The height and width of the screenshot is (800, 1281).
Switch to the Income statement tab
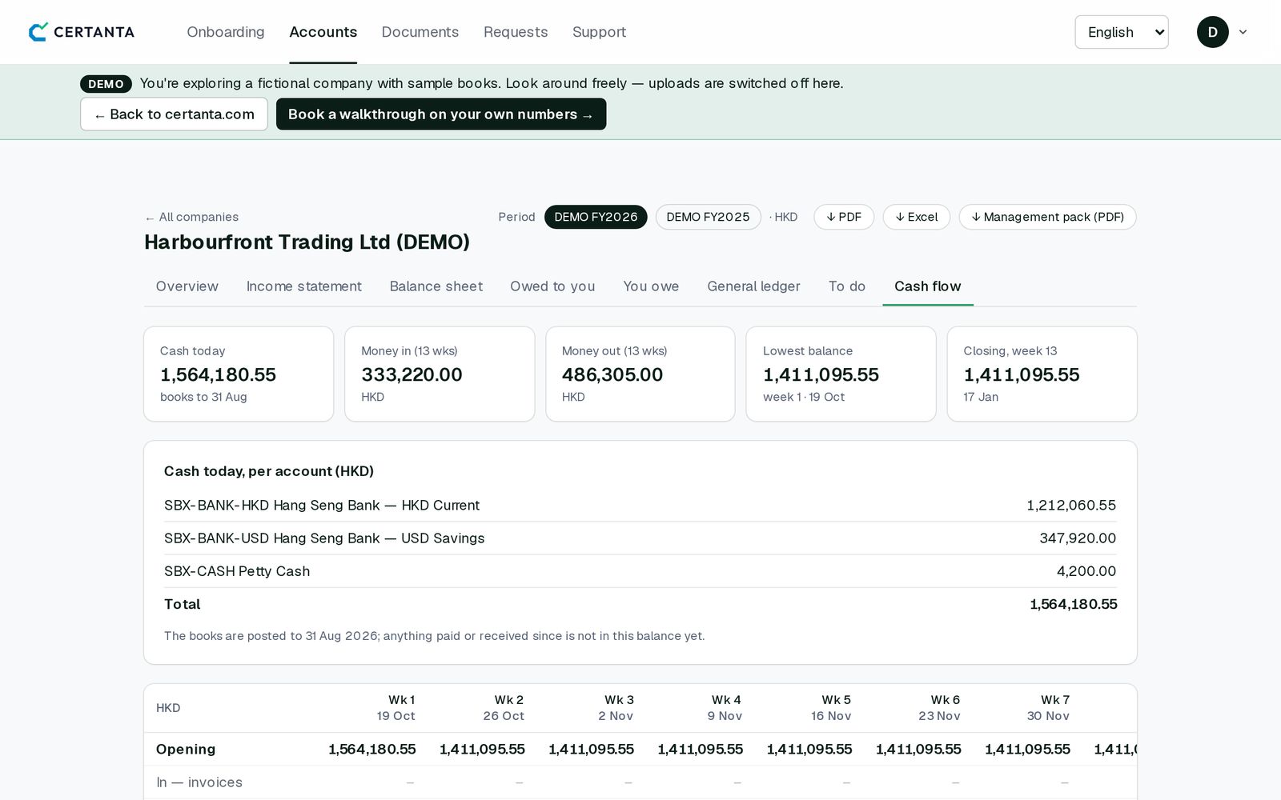pyautogui.click(x=304, y=286)
